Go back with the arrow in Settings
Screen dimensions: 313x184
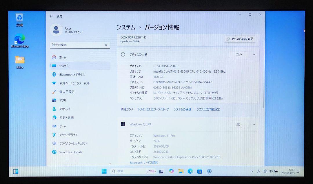(51, 16)
